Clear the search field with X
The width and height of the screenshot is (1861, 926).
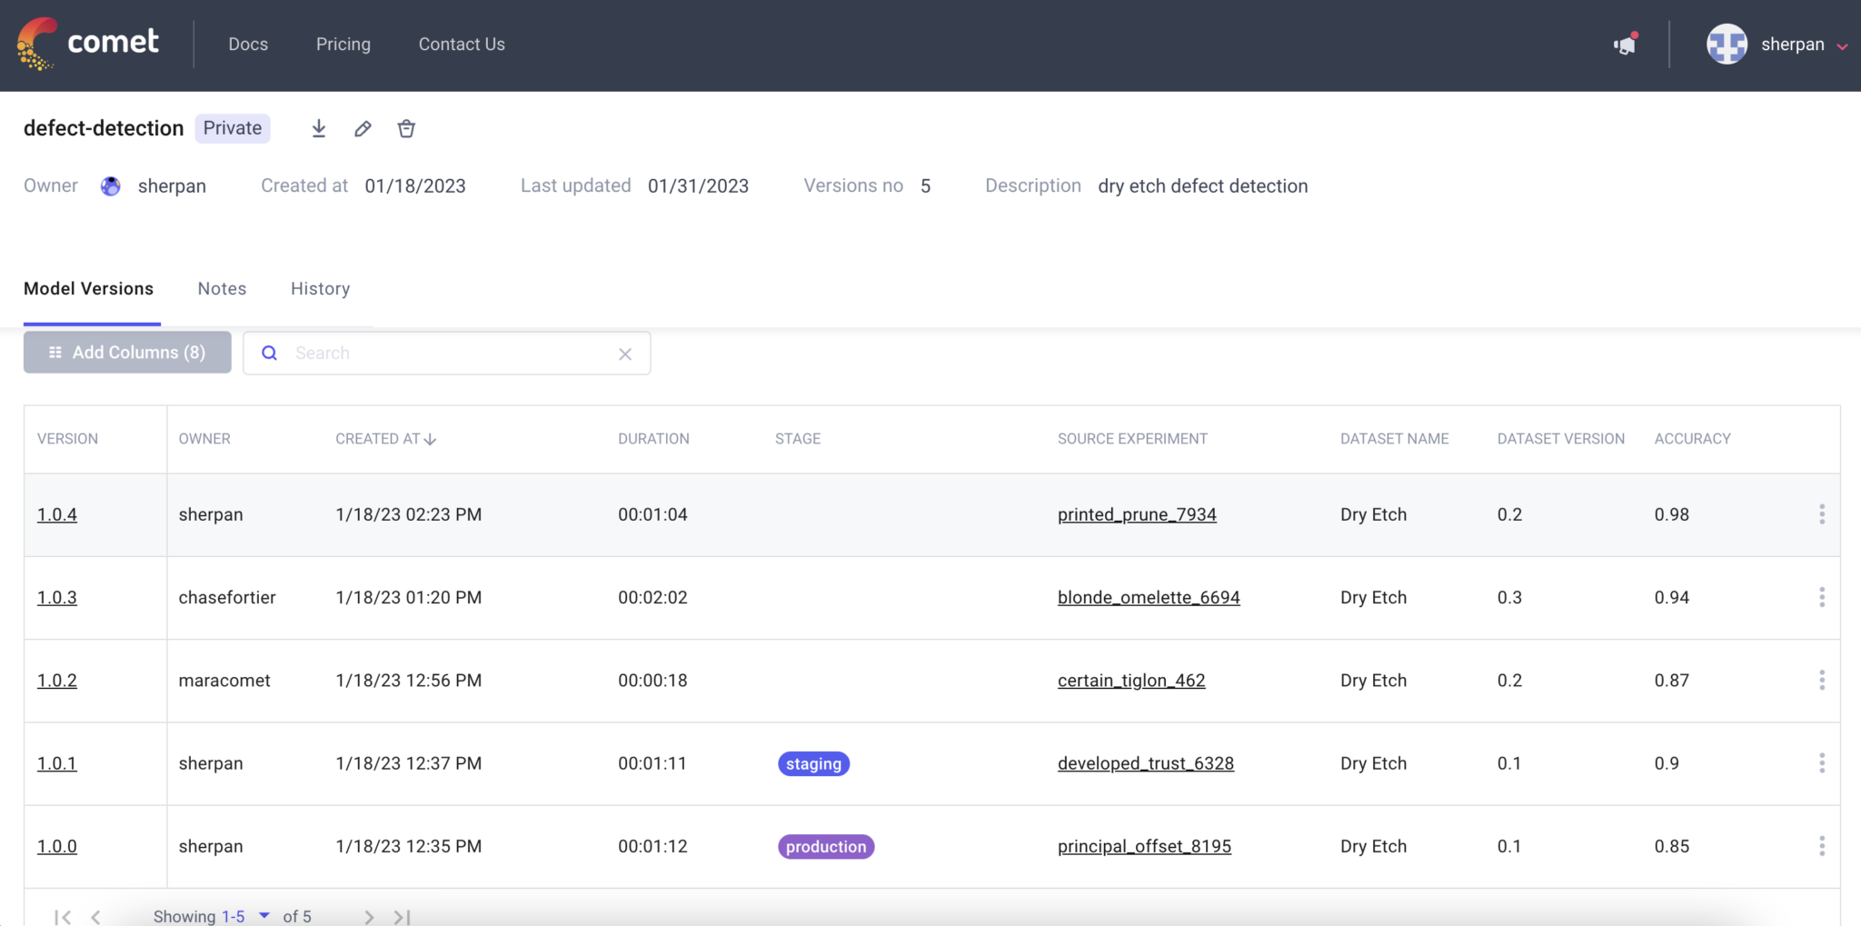tap(625, 354)
